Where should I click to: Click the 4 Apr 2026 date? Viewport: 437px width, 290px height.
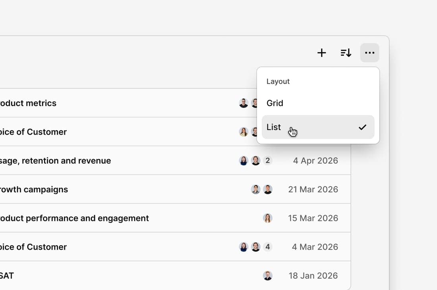(x=315, y=161)
